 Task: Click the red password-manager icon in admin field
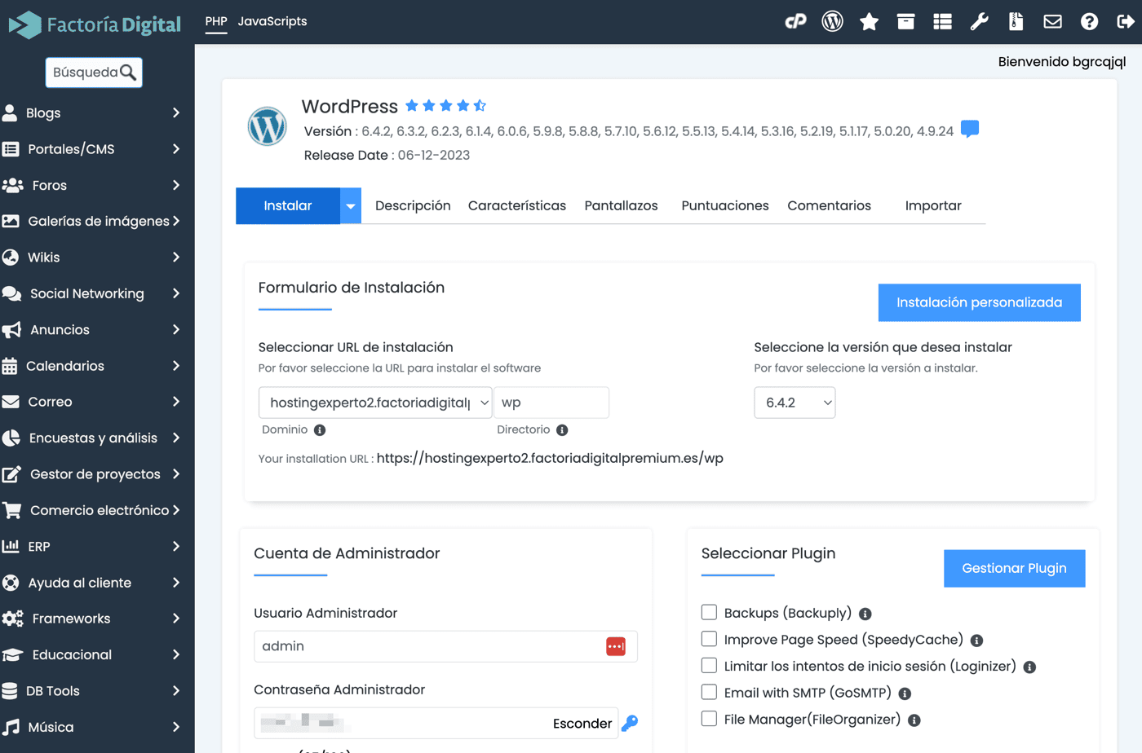(616, 646)
